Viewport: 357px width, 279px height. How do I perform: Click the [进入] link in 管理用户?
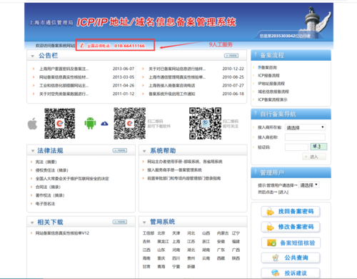point(283,192)
